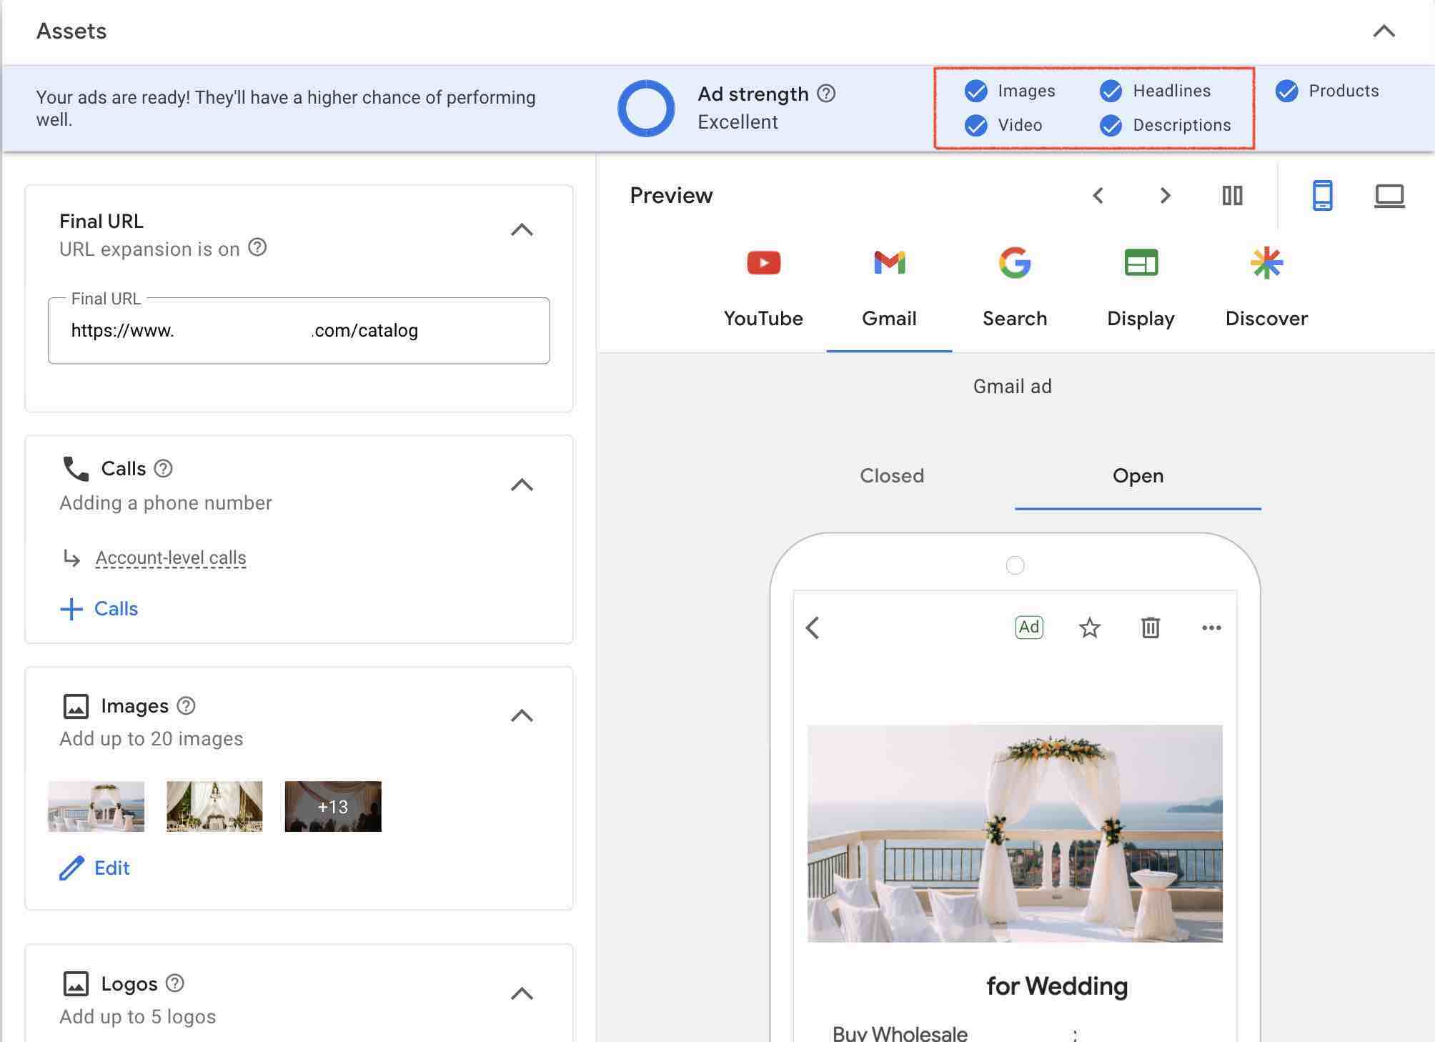Open the Ad strength help tooltip
Image resolution: width=1435 pixels, height=1042 pixels.
pos(826,94)
